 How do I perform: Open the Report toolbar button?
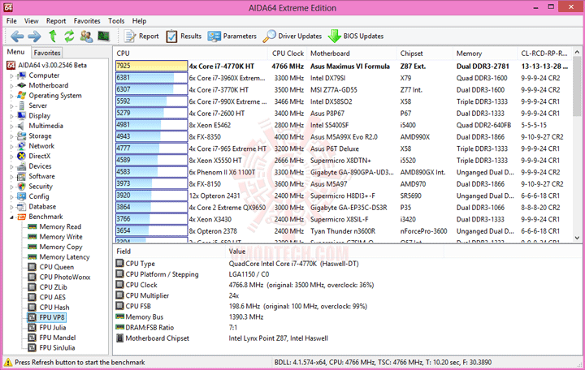coord(141,37)
